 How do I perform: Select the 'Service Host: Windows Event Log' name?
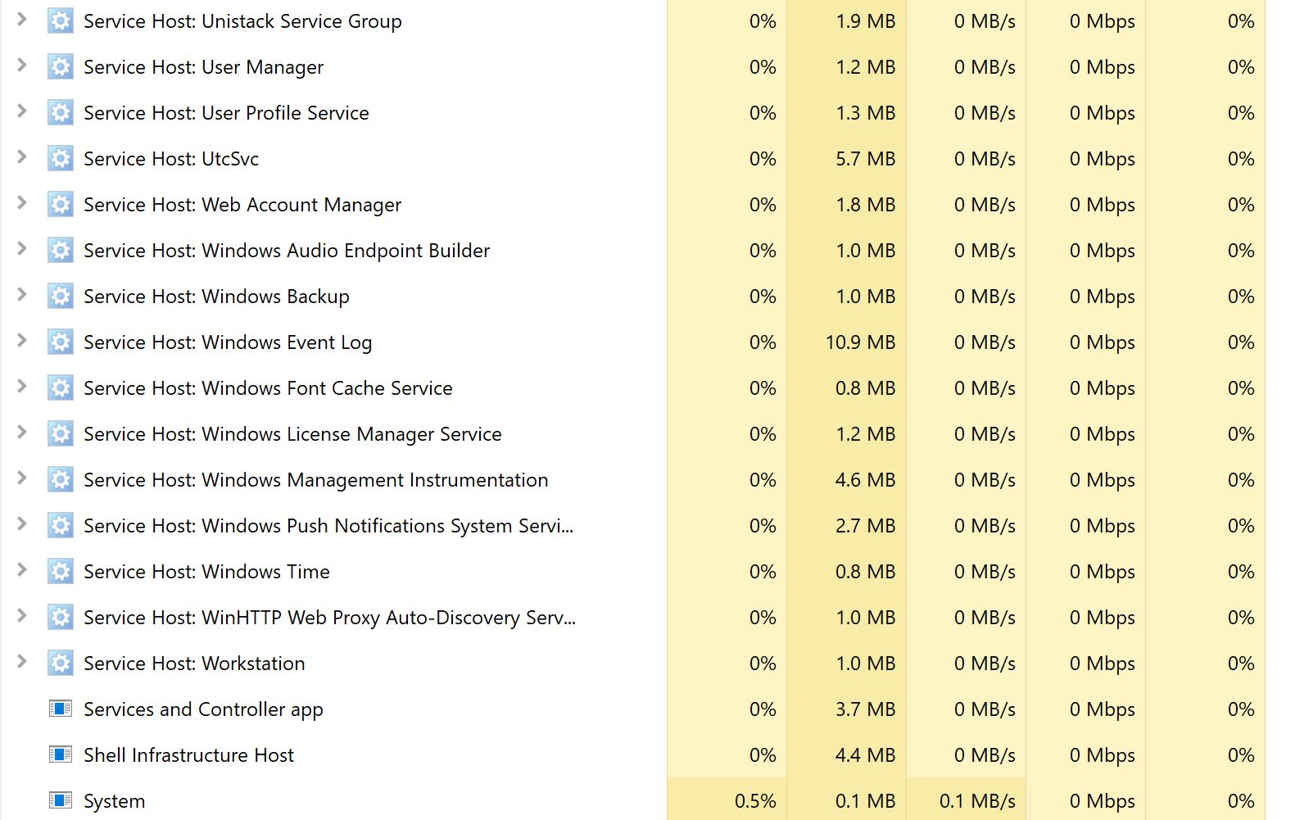(228, 342)
